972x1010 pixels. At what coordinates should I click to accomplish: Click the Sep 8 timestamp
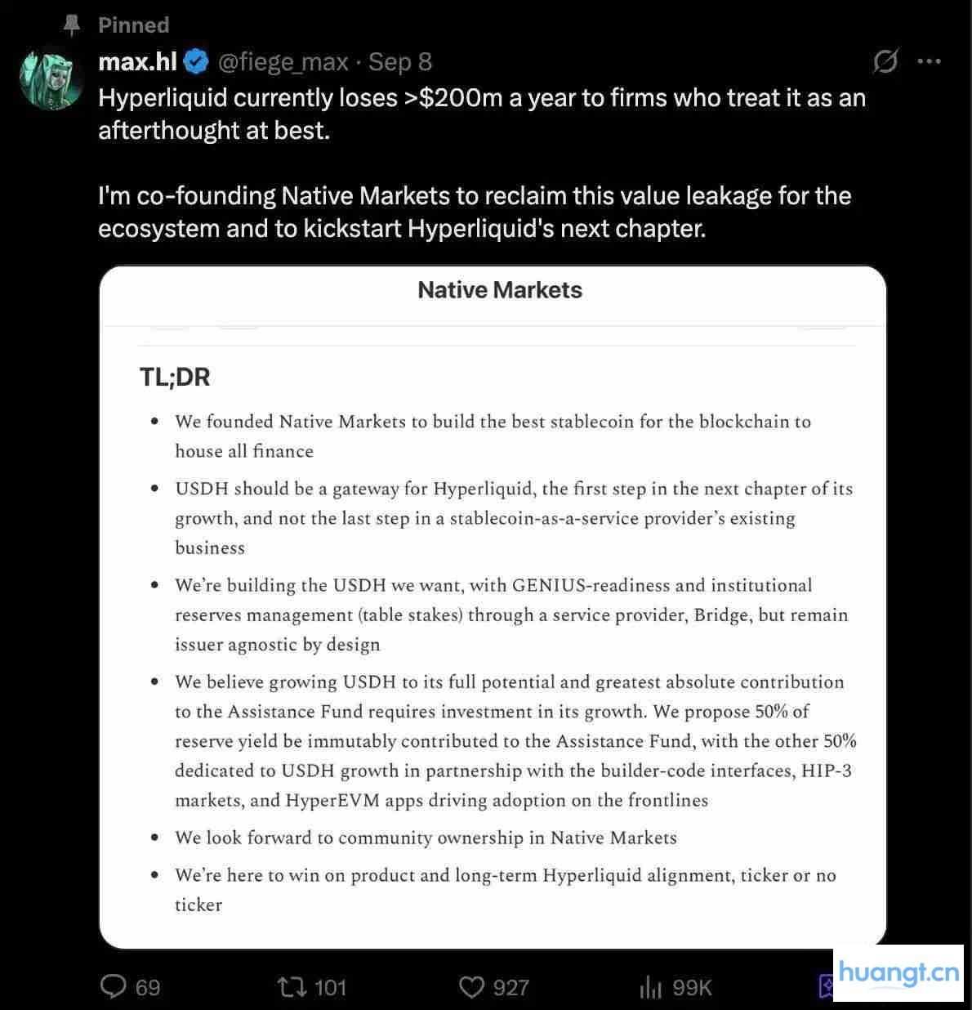tap(399, 60)
